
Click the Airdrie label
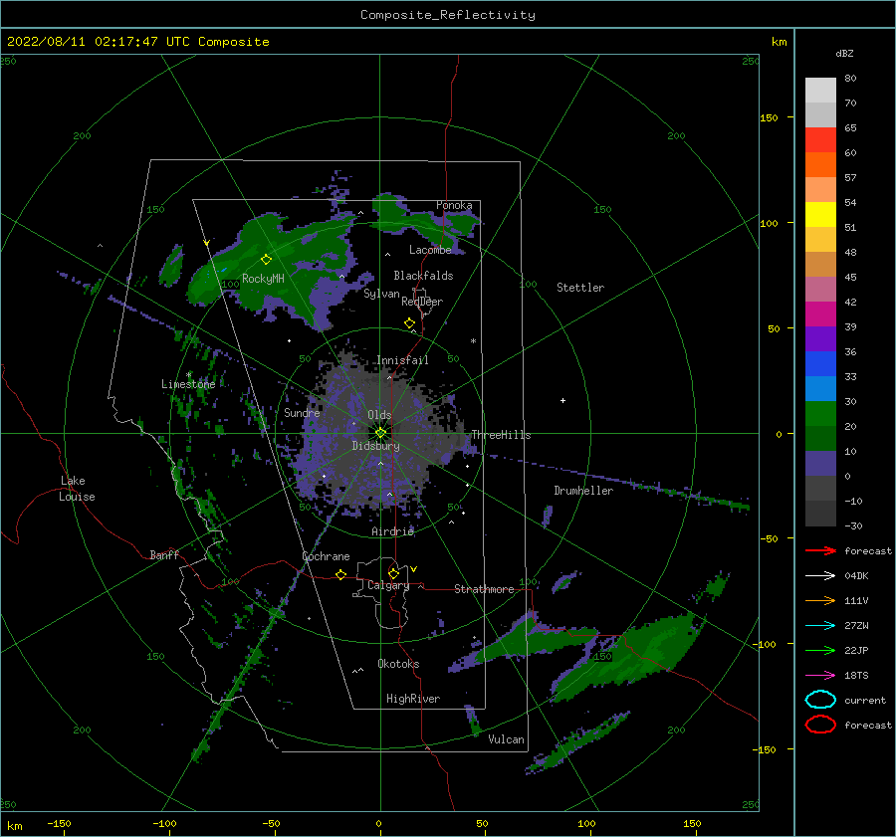(x=392, y=531)
